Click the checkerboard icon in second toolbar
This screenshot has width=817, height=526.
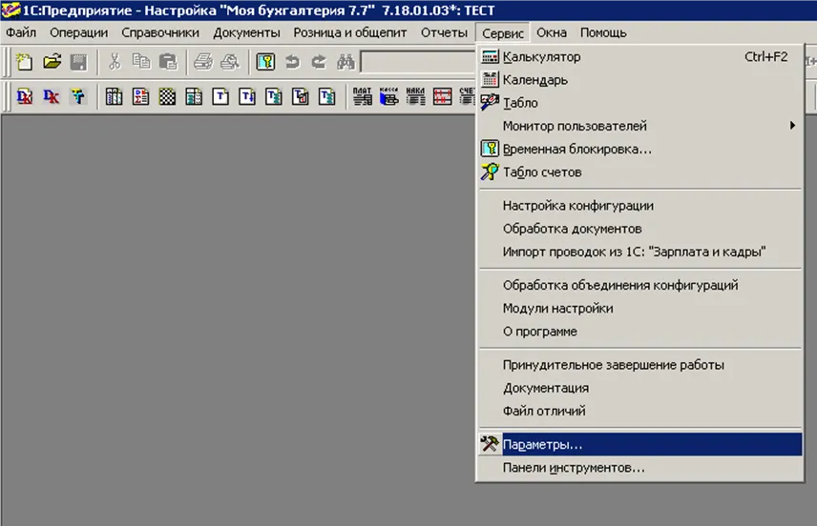coord(167,96)
